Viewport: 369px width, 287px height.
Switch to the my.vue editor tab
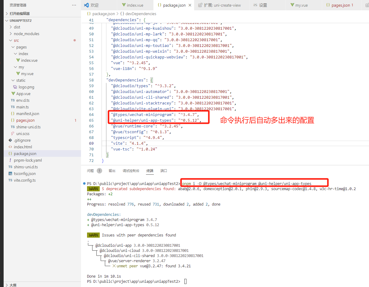(302, 5)
